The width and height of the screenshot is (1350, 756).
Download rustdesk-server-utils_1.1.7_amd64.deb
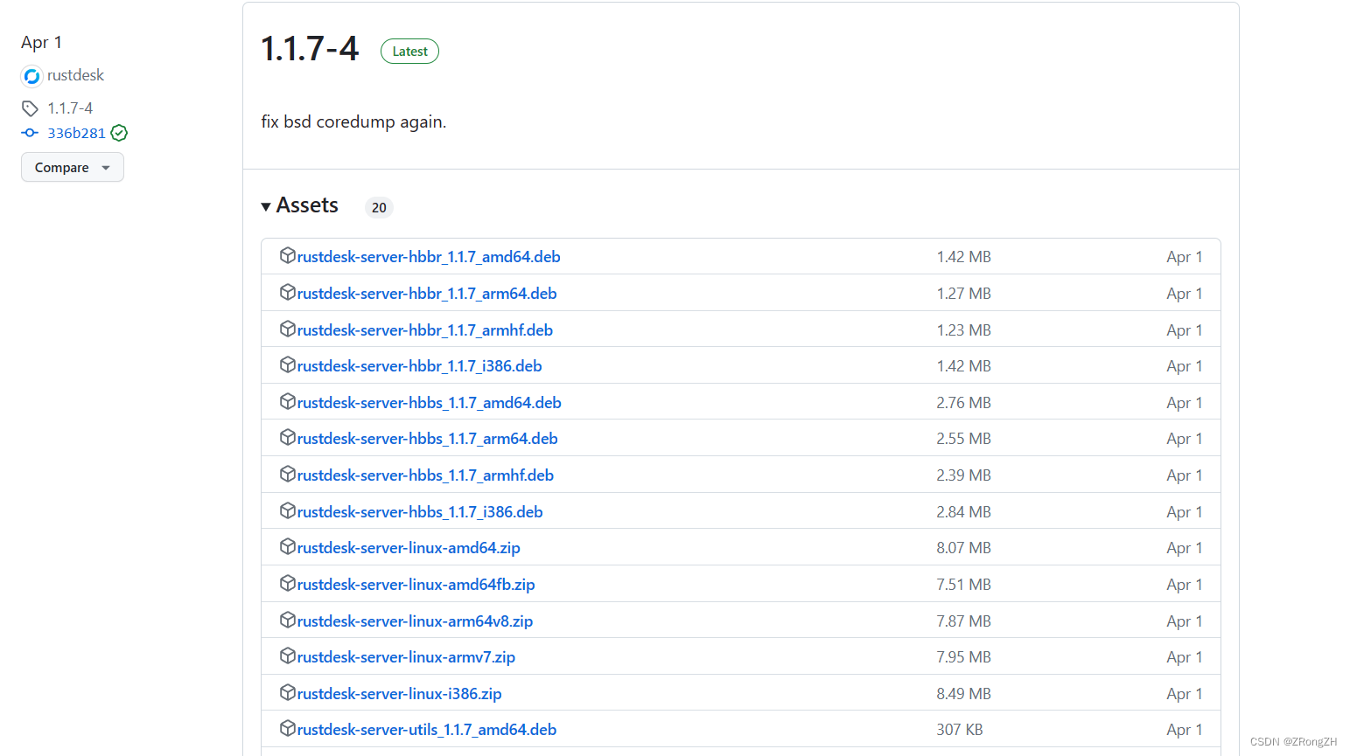click(427, 730)
